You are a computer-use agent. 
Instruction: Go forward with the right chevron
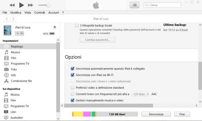13,19
